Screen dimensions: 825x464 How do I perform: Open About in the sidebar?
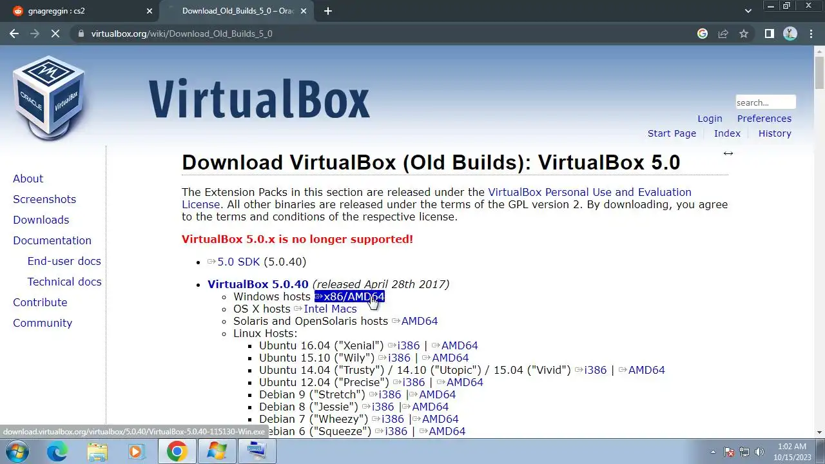tap(28, 179)
